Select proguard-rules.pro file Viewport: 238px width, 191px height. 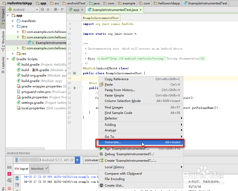(x=41, y=92)
